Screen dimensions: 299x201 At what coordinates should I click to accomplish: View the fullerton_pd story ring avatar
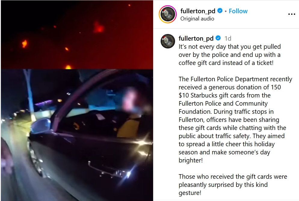[x=168, y=14]
